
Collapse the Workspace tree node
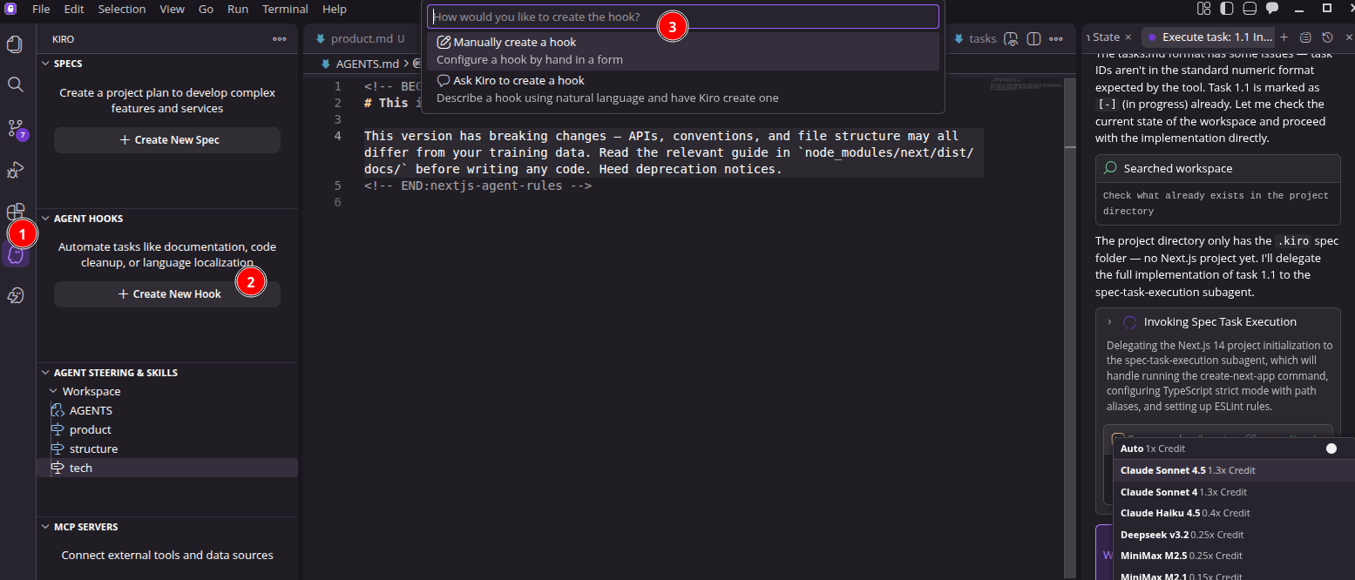coord(54,392)
